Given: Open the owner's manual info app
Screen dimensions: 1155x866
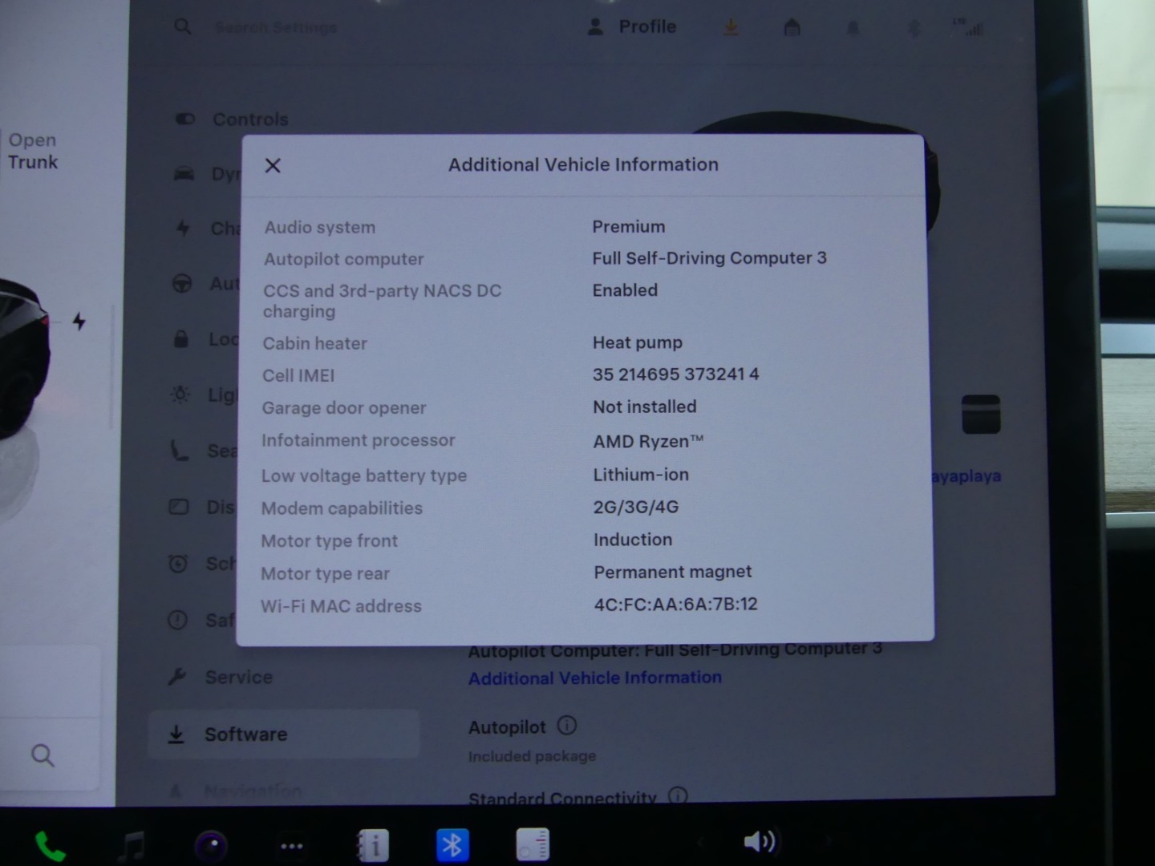Looking at the screenshot, I should pos(373,845).
